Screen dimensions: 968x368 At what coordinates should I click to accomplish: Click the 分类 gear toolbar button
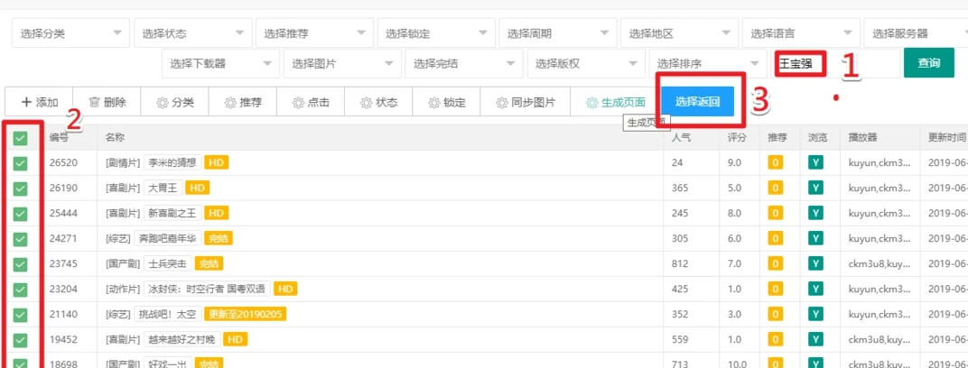(175, 102)
